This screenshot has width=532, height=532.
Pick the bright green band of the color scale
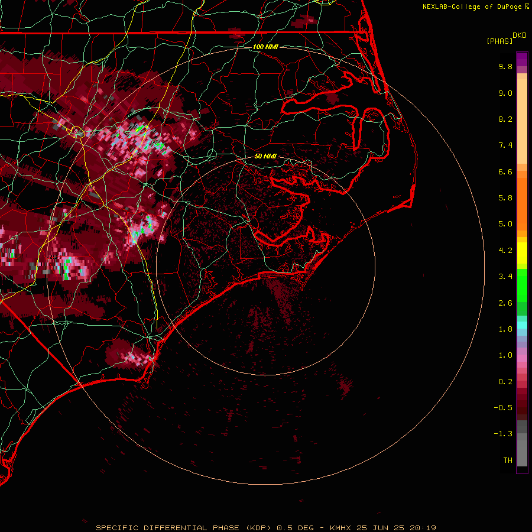[522, 286]
